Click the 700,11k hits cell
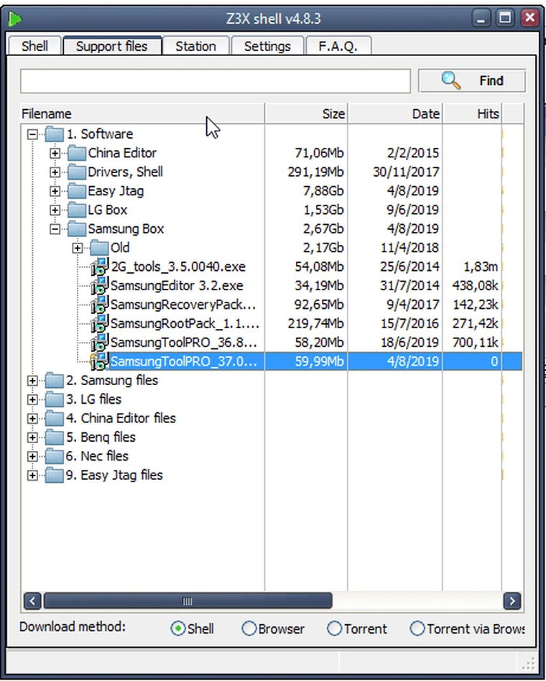Viewport: 546px width, 681px height. coord(475,343)
